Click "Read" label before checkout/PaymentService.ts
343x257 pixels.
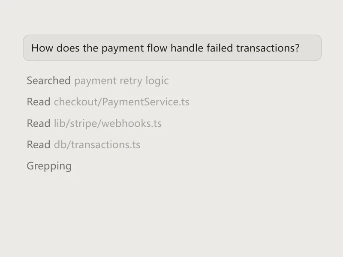coord(39,102)
